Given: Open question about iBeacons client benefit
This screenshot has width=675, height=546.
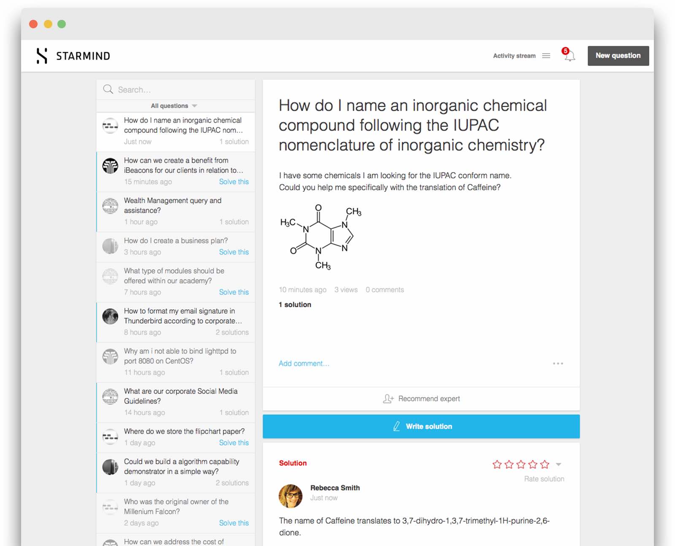Looking at the screenshot, I should coord(175,172).
